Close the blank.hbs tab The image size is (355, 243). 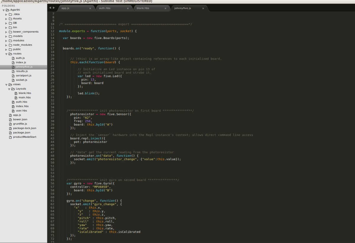point(165,8)
